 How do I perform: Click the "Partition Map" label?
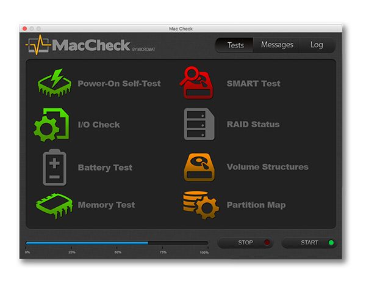click(256, 205)
